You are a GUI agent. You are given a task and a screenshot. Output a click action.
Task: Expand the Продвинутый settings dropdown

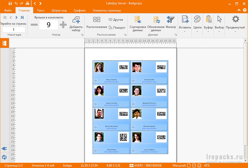click(x=235, y=31)
